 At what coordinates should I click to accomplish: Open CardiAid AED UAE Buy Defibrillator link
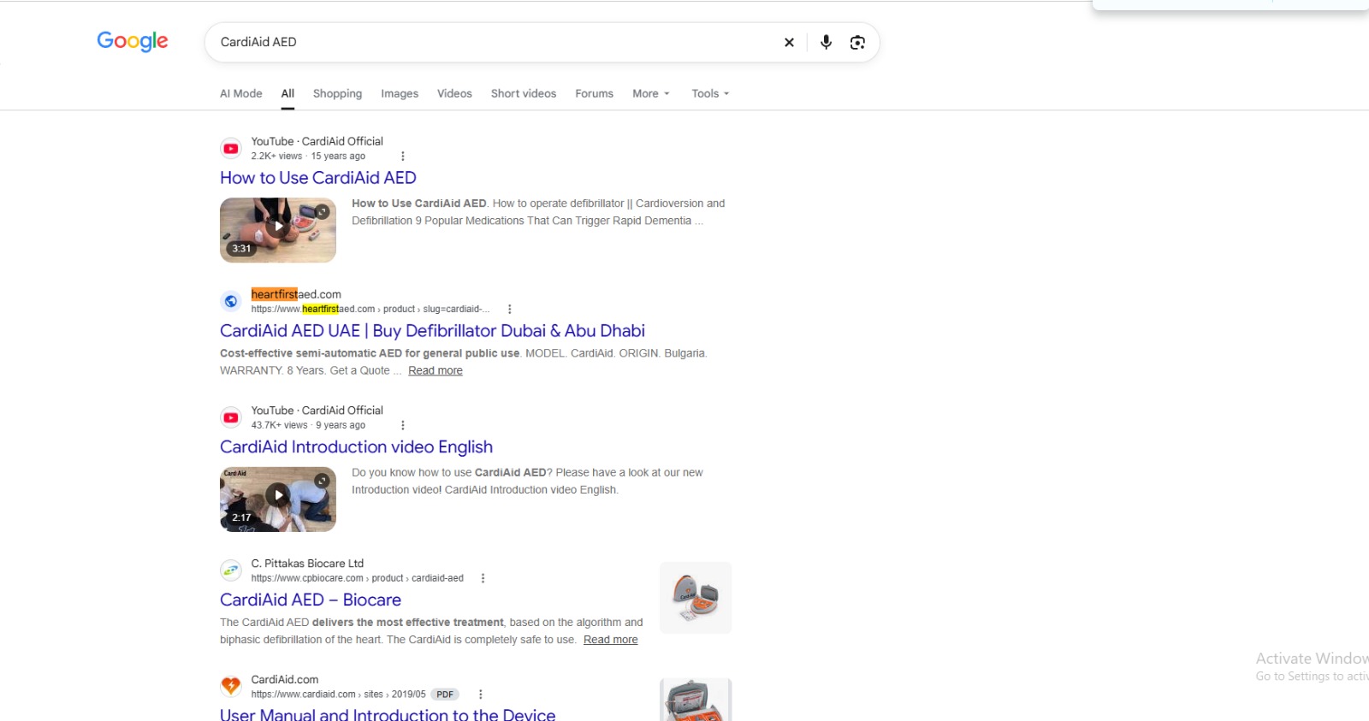point(432,331)
